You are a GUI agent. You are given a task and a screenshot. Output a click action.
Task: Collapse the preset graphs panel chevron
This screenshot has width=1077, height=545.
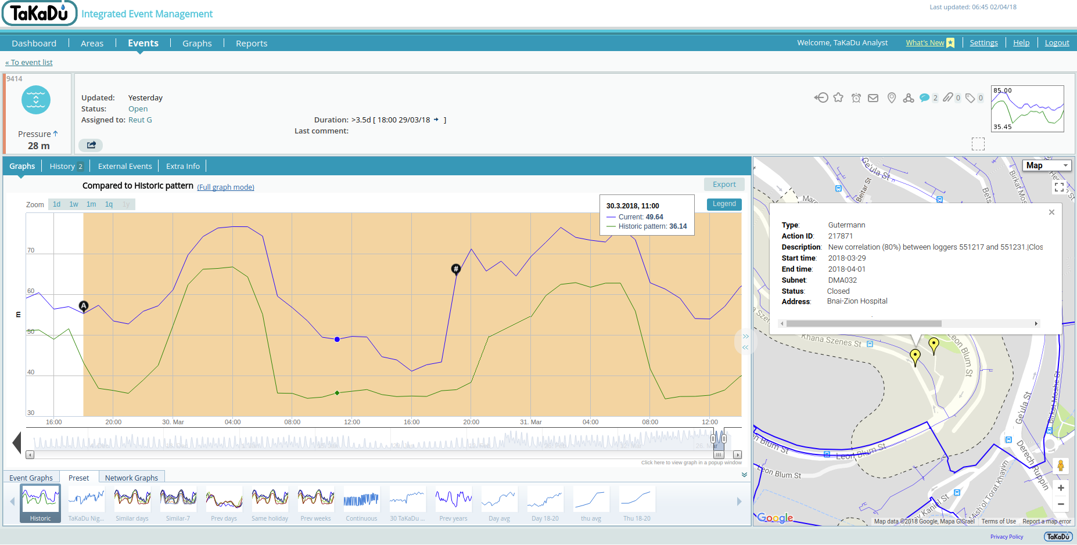click(744, 475)
